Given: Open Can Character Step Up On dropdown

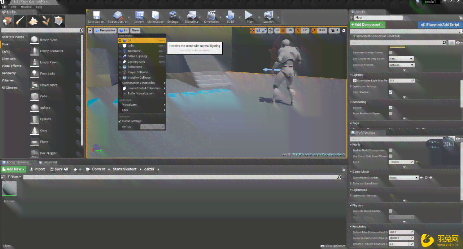Looking at the screenshot, I should (x=401, y=58).
